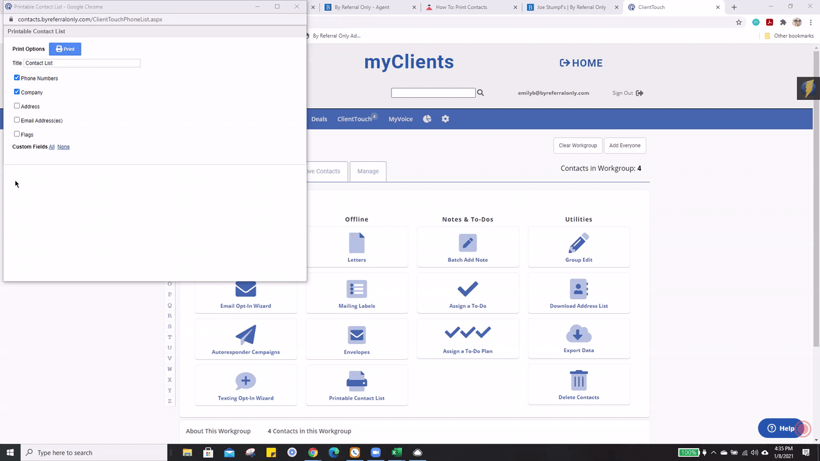Open the Autoresponder Campaigns paper plane icon
Viewport: 820px width, 461px height.
tap(245, 335)
